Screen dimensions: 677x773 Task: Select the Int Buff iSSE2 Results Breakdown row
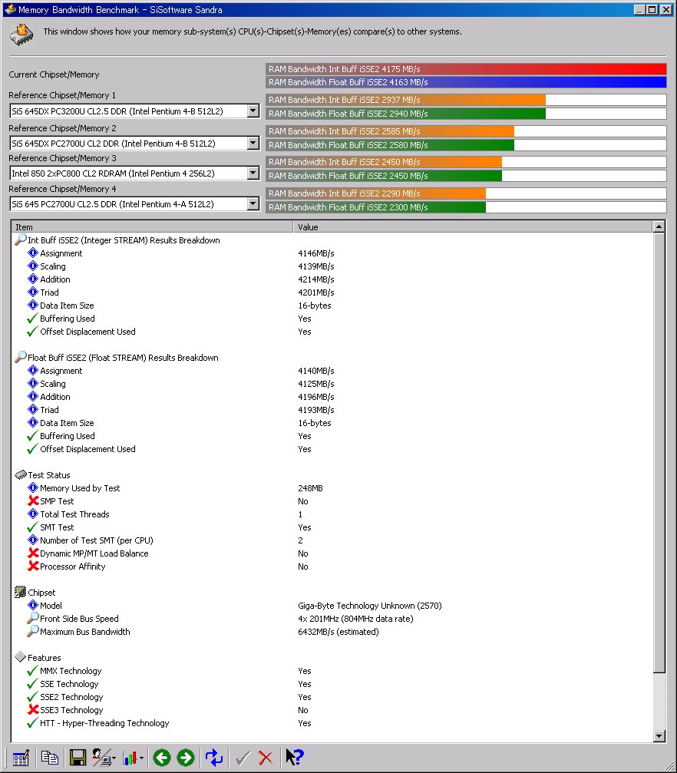[x=332, y=240]
